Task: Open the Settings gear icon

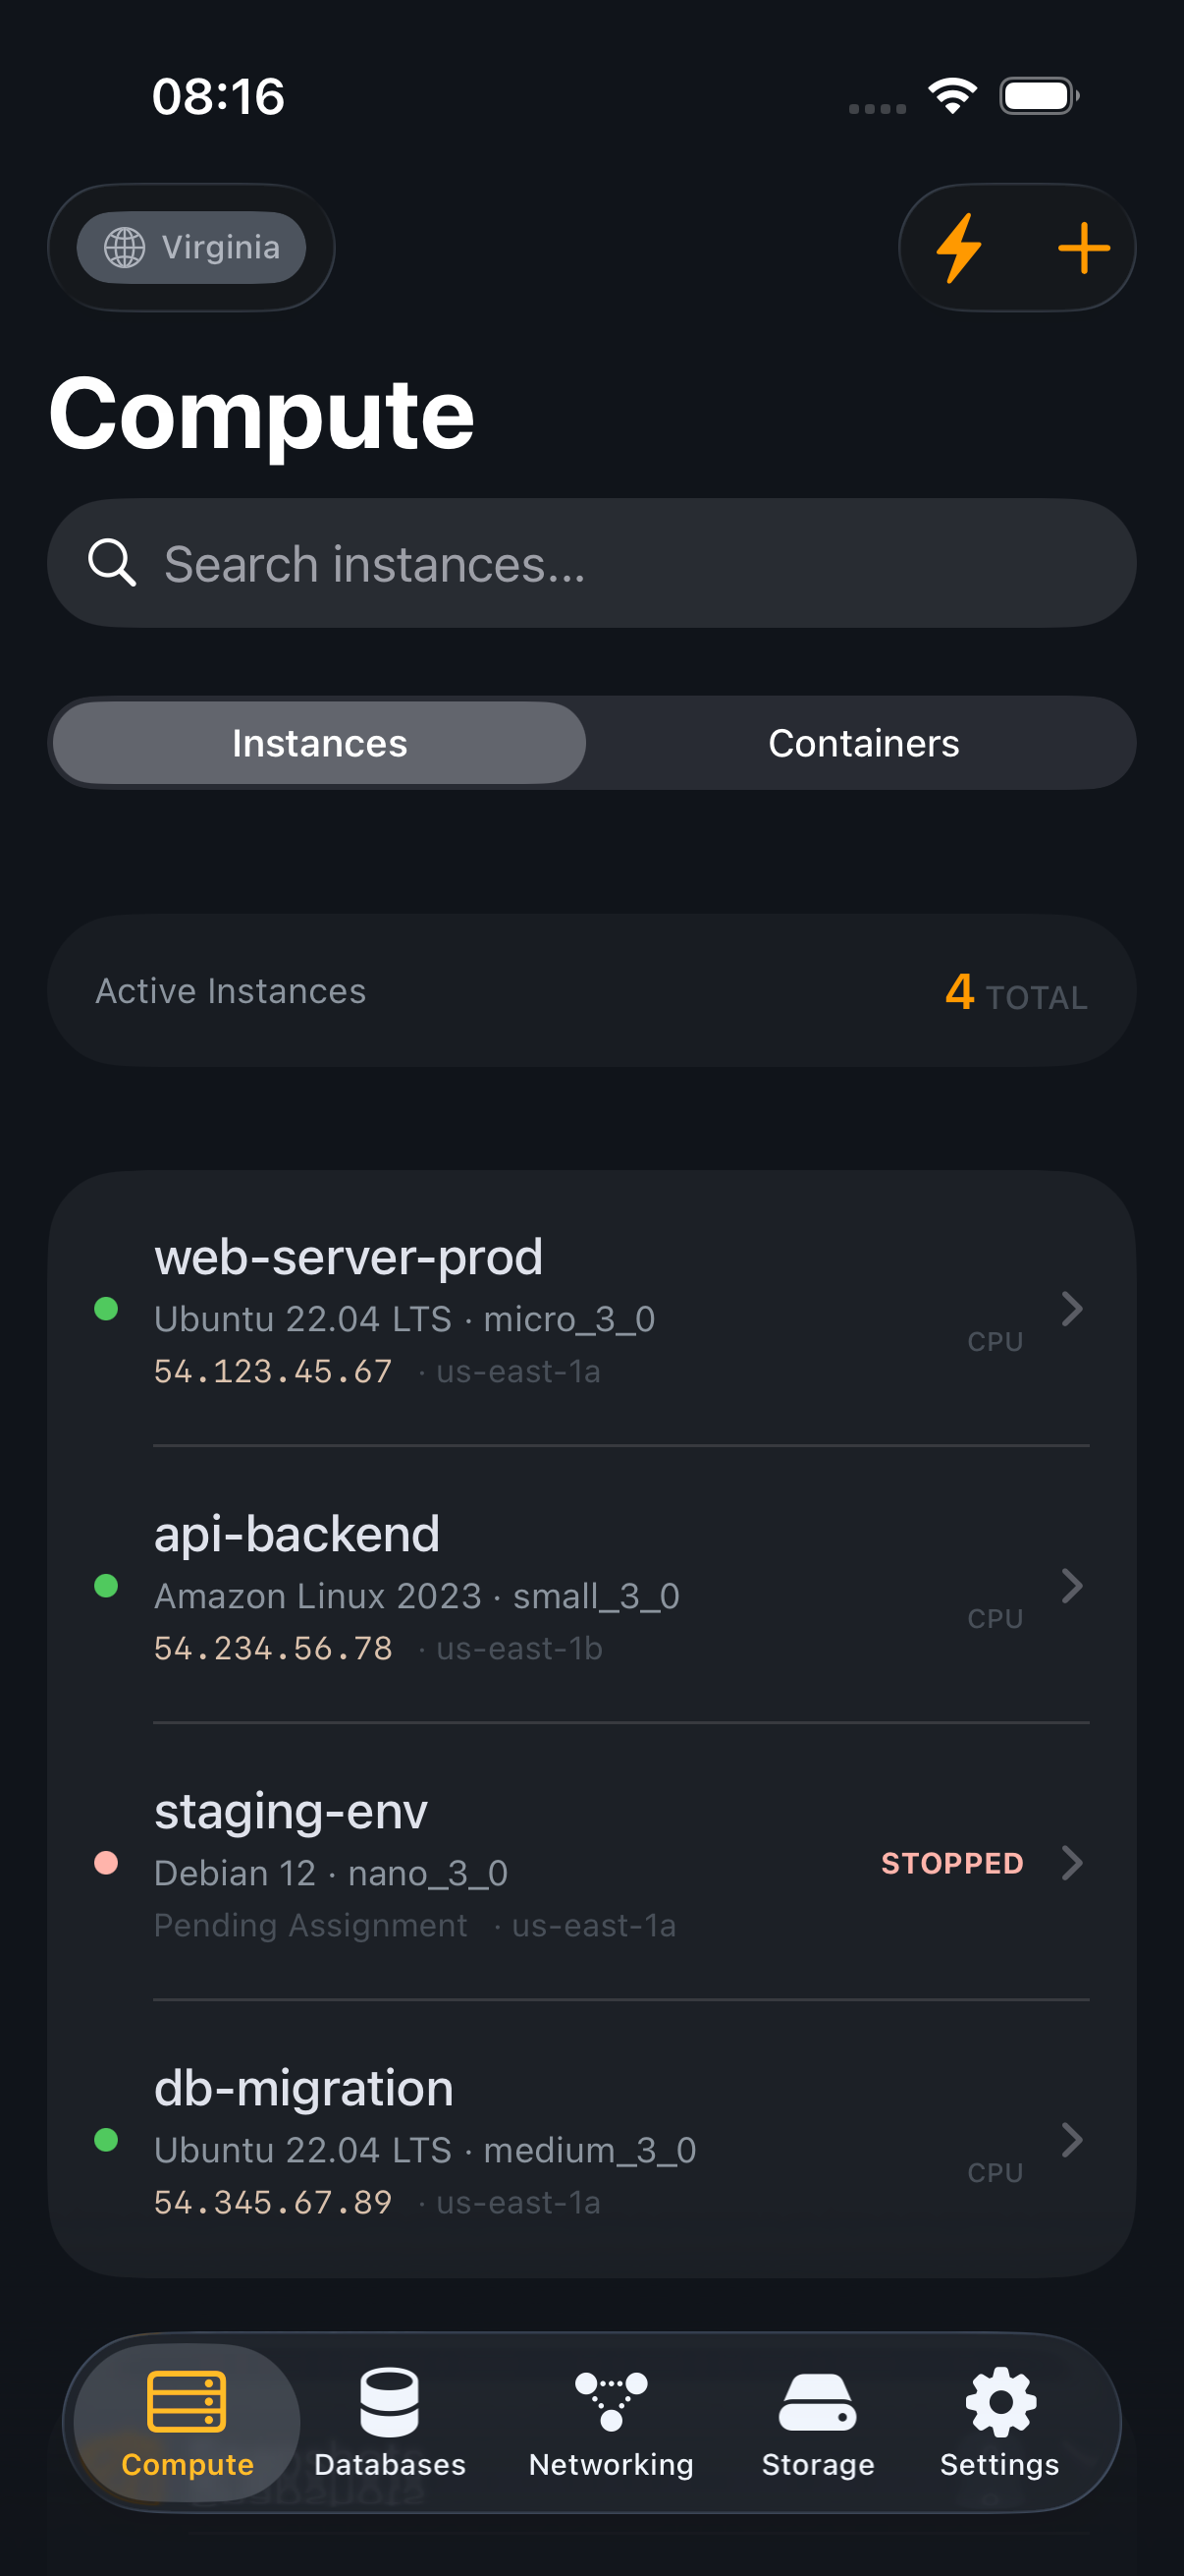Action: click(x=999, y=2403)
